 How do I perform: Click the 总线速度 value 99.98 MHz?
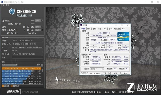click(96, 62)
